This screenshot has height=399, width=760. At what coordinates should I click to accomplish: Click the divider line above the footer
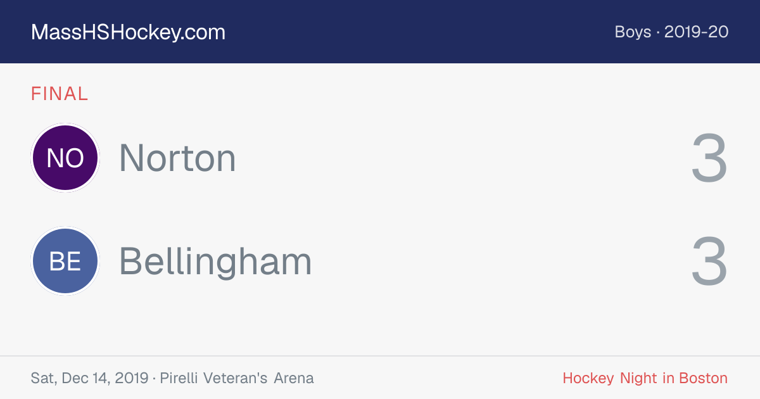(380, 356)
